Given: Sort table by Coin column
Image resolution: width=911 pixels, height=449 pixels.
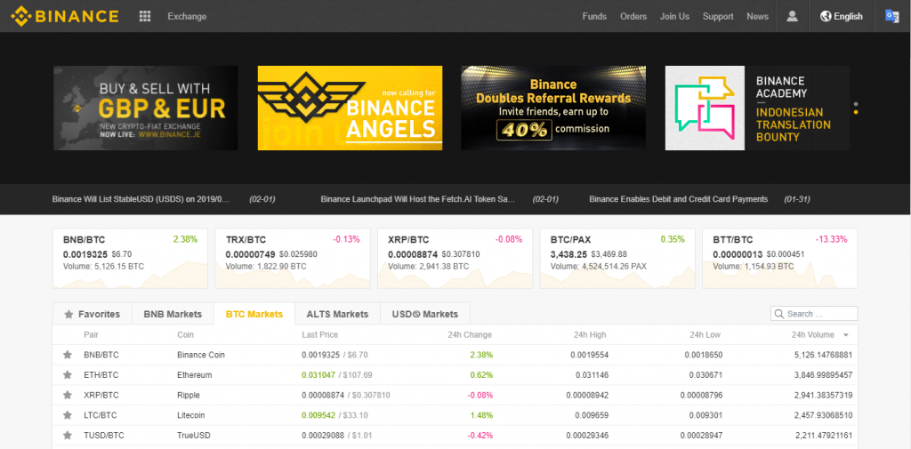Looking at the screenshot, I should [x=185, y=335].
